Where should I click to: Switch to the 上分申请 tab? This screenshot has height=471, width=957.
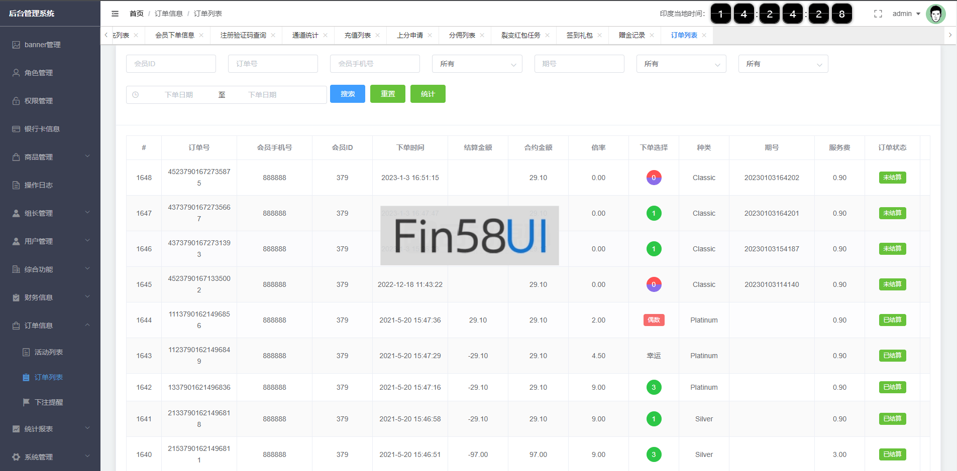pyautogui.click(x=409, y=35)
